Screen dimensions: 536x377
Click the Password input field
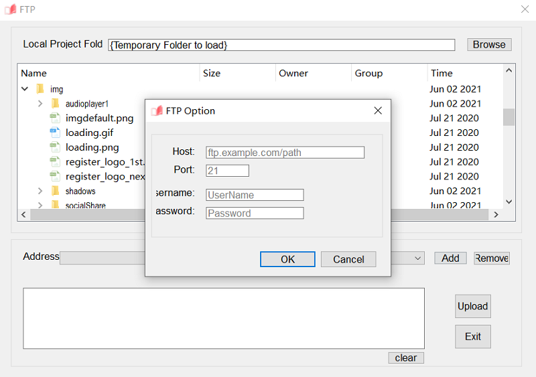(x=255, y=213)
